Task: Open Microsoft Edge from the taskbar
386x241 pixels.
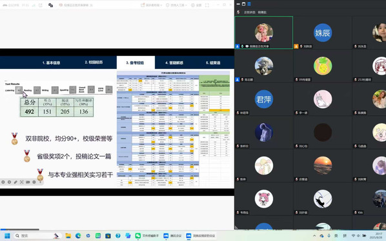Action: click(78, 236)
